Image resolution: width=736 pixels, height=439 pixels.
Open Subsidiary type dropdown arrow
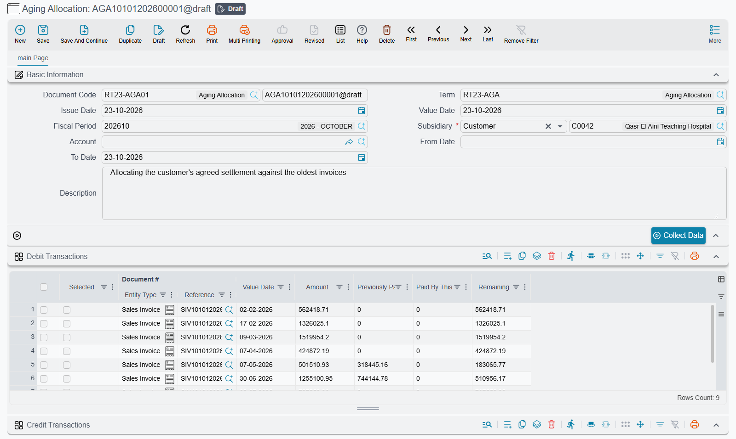tap(560, 126)
